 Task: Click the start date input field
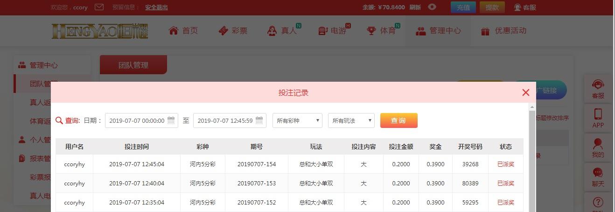click(x=141, y=120)
